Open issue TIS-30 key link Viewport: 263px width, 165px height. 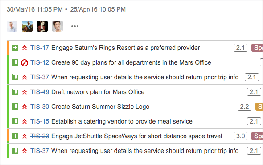[x=40, y=107]
